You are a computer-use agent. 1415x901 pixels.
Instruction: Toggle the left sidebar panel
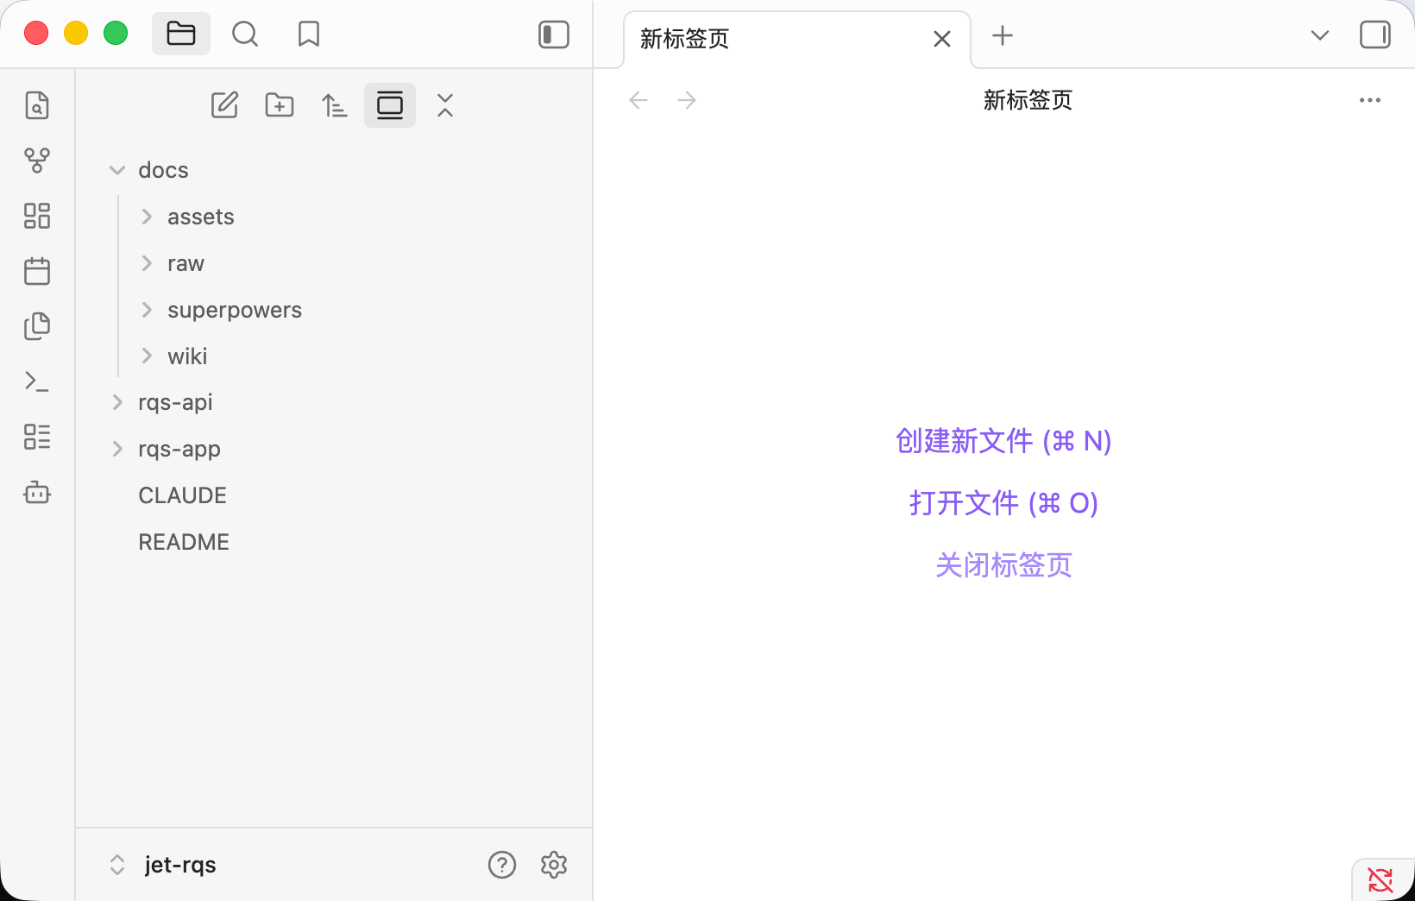554,35
